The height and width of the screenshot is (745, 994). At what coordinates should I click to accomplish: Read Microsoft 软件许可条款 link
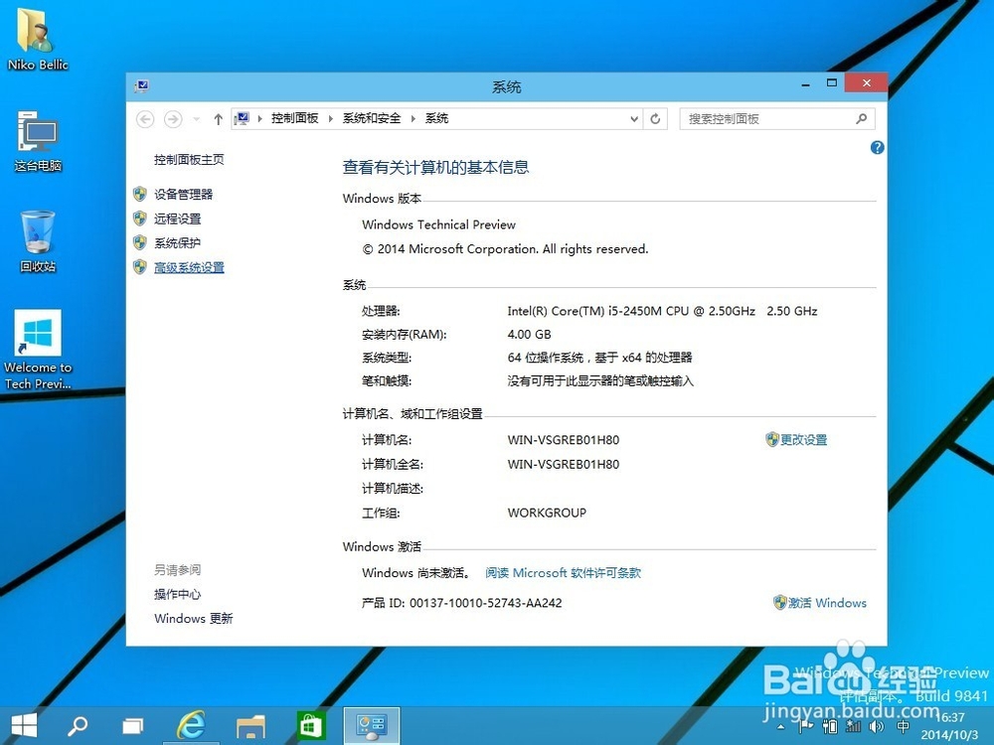pyautogui.click(x=563, y=573)
